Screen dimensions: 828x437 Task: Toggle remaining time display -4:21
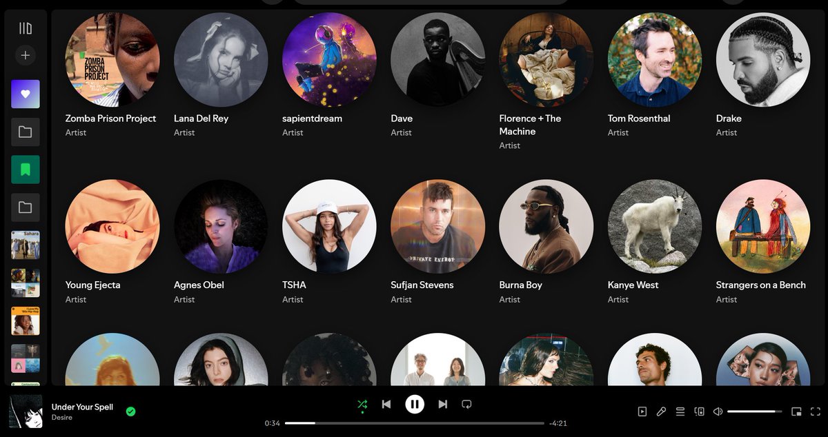pyautogui.click(x=558, y=423)
